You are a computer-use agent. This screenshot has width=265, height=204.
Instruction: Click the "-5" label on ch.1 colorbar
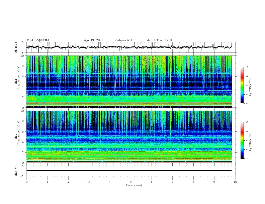pos(247,85)
